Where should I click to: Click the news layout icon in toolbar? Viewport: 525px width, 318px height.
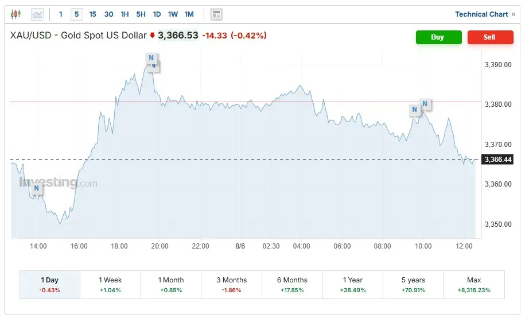pyautogui.click(x=216, y=14)
